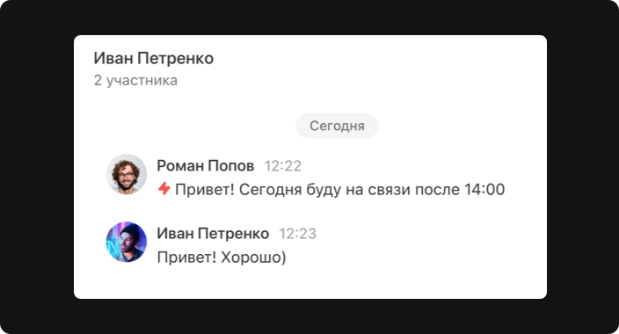Open Роман Попов's round avatar photo
This screenshot has height=334, width=619.
[127, 174]
